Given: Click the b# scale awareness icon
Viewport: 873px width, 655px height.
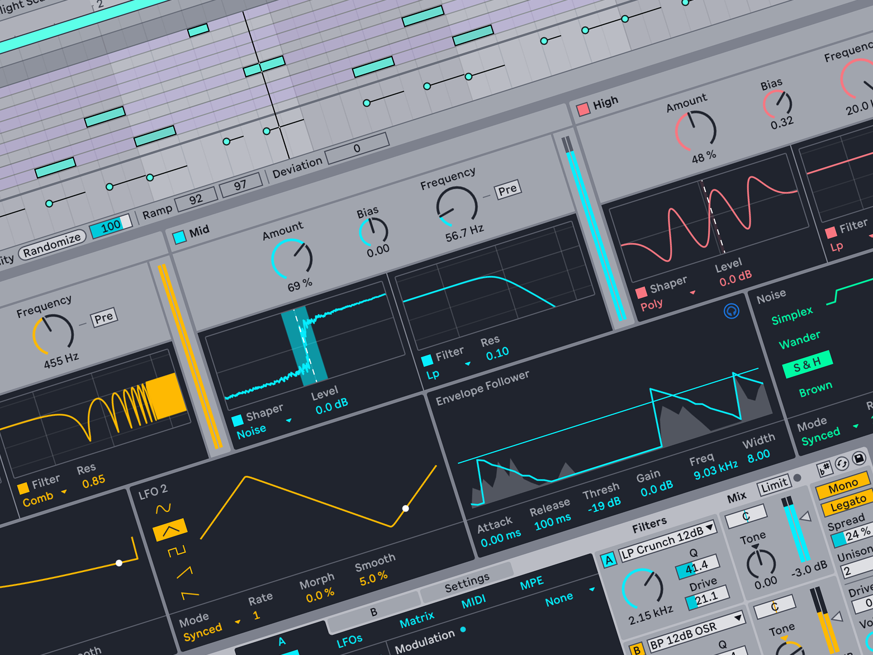Looking at the screenshot, I should [x=824, y=469].
